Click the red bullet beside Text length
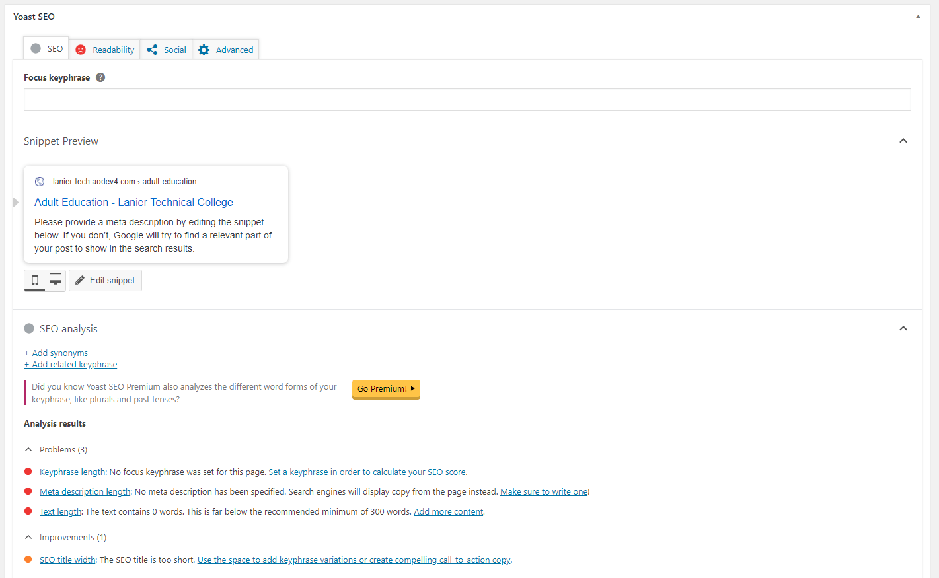939x578 pixels. point(28,511)
